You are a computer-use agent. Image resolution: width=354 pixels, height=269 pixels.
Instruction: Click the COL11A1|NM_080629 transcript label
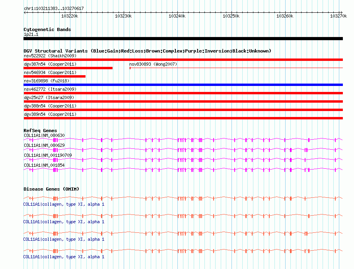point(44,146)
